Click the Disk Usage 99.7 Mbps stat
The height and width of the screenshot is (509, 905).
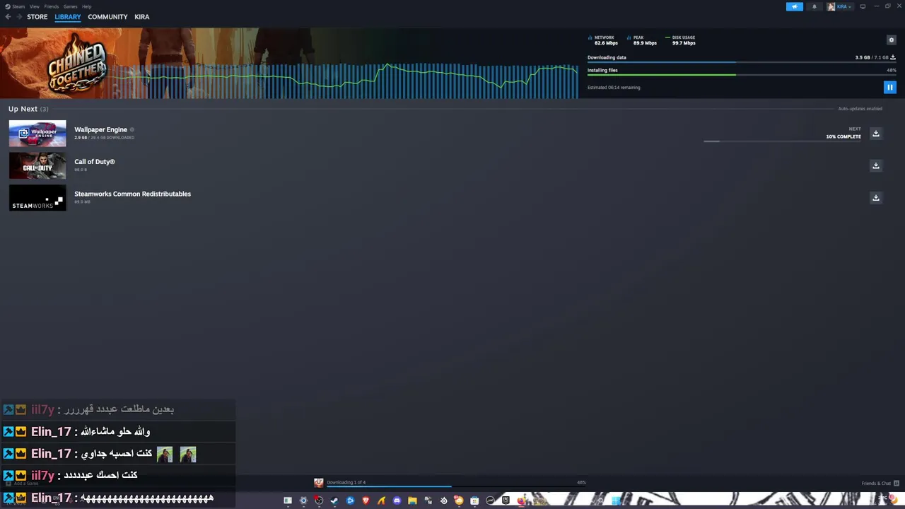681,40
